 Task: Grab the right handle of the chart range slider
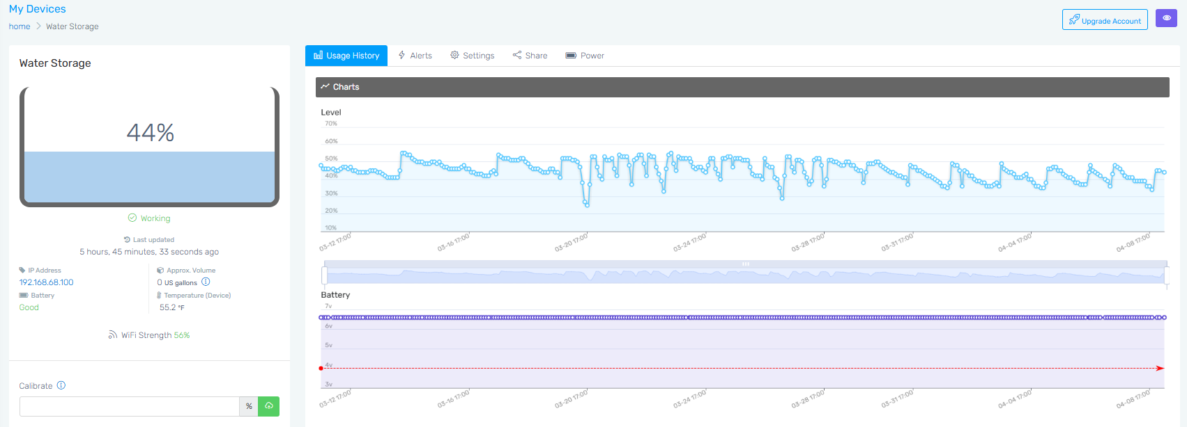pos(1167,275)
